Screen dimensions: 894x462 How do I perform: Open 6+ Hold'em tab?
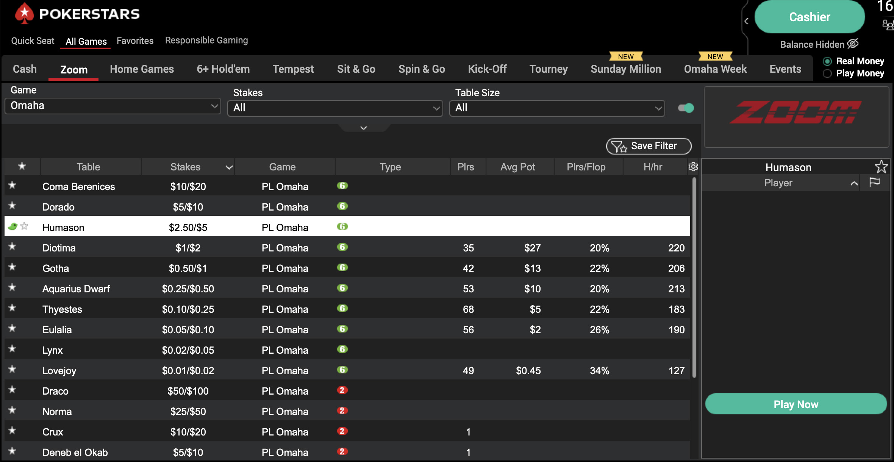[223, 69]
